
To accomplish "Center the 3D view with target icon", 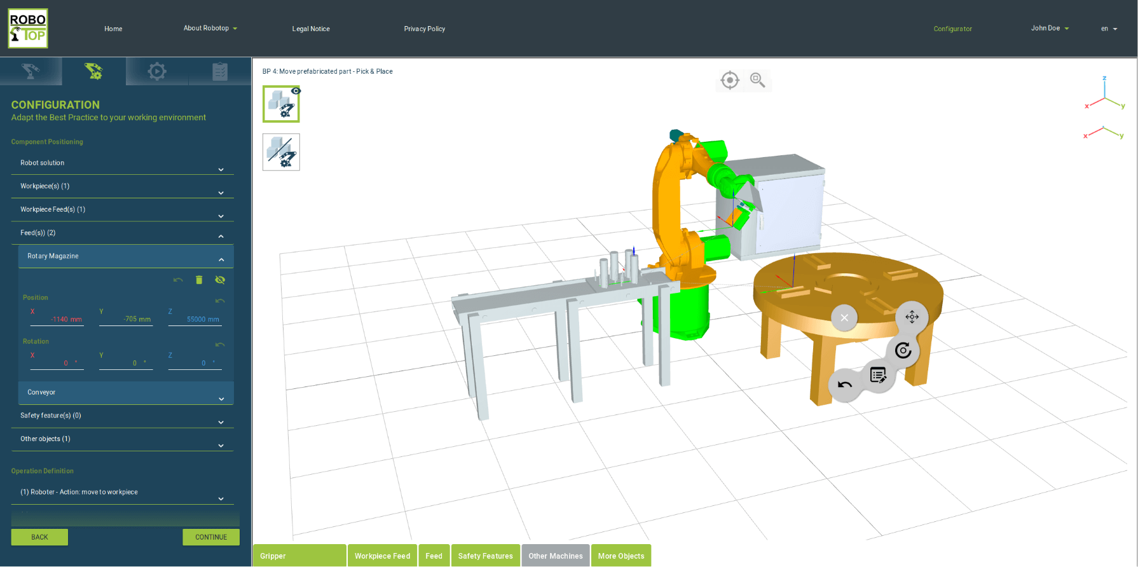I will click(730, 80).
